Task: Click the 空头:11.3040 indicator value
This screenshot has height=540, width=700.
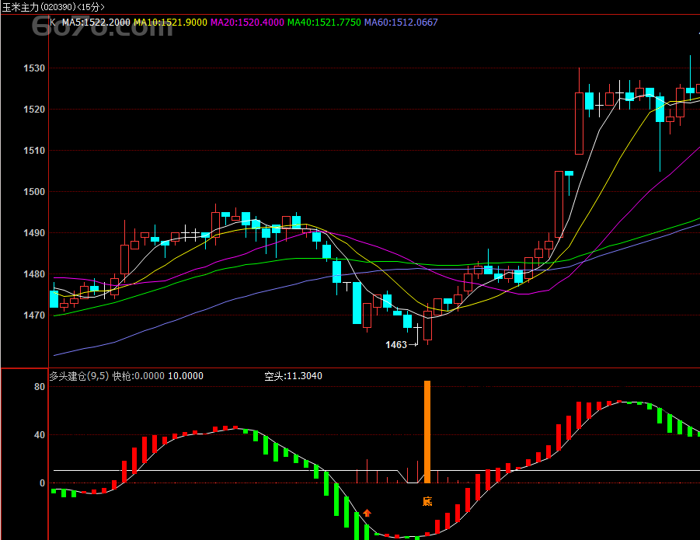Action: click(x=294, y=376)
